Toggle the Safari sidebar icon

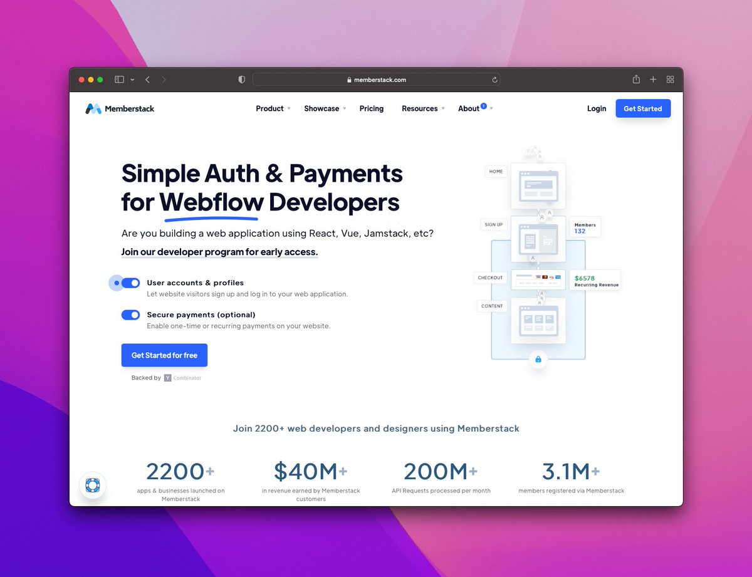119,80
